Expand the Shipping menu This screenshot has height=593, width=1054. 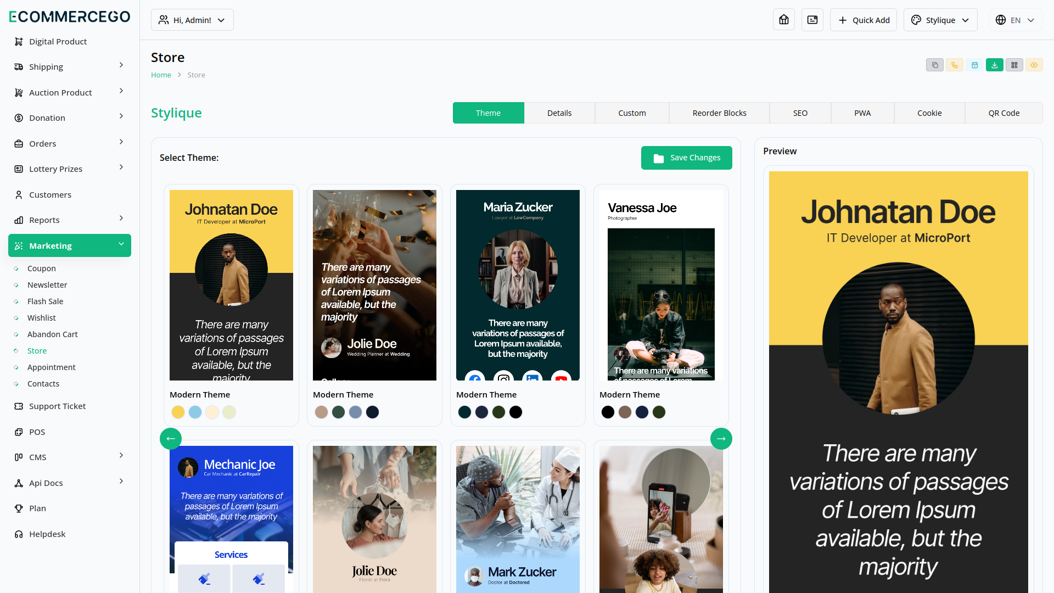(x=70, y=66)
